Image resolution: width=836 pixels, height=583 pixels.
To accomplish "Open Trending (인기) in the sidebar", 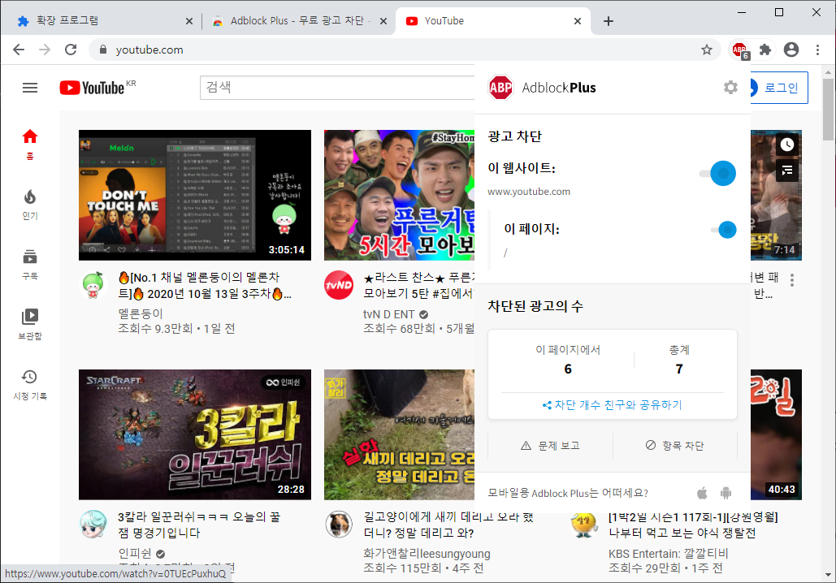I will 30,205.
